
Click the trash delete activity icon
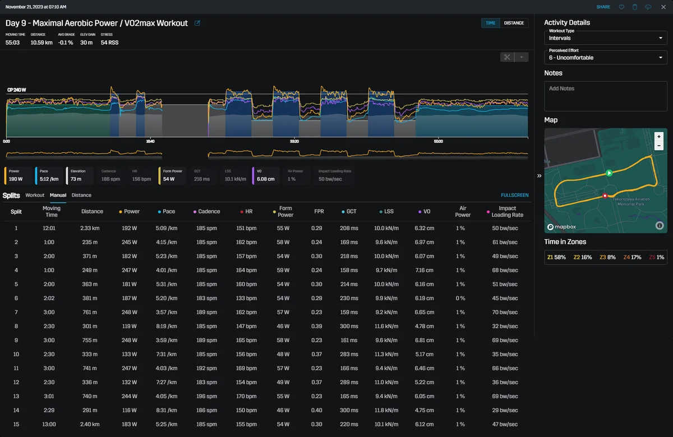[635, 7]
